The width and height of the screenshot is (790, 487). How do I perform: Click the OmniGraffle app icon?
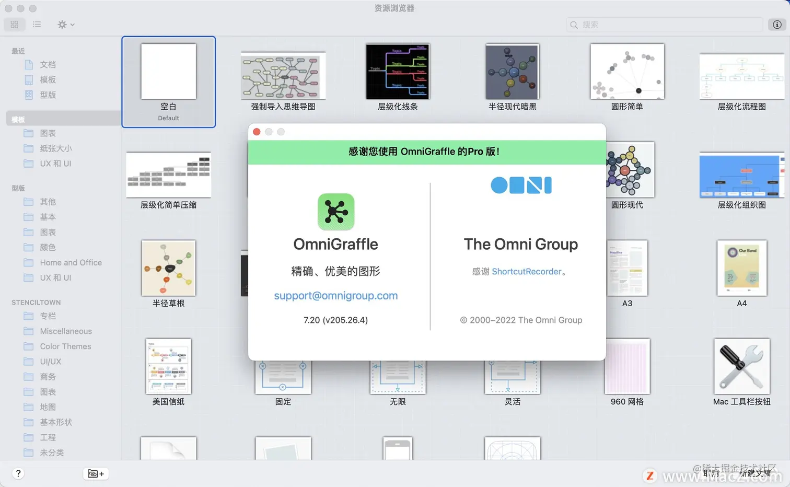pos(336,212)
